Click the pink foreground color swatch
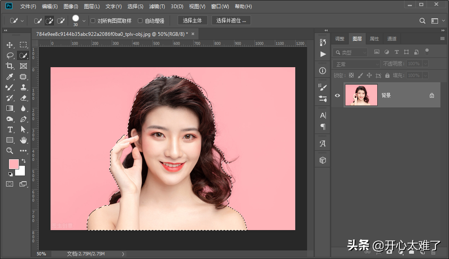The height and width of the screenshot is (259, 449). pyautogui.click(x=13, y=164)
